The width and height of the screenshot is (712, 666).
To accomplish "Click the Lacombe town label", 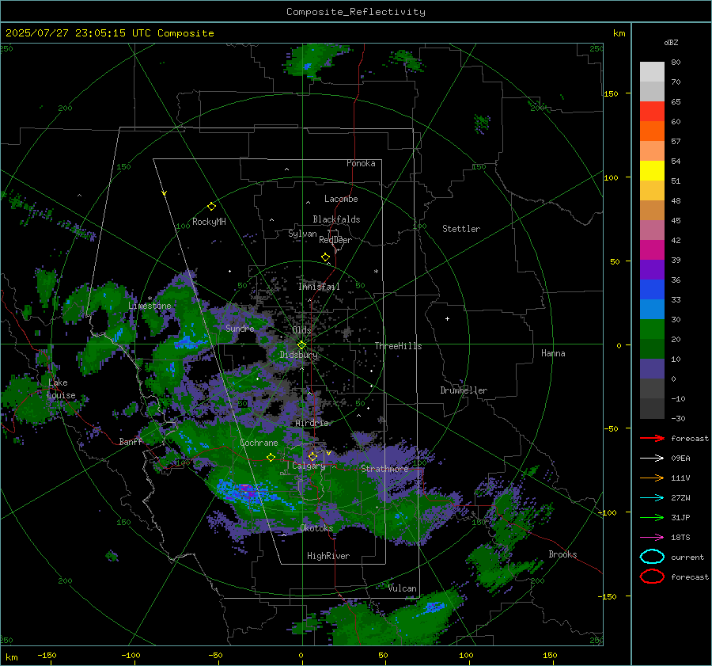I will [x=341, y=199].
